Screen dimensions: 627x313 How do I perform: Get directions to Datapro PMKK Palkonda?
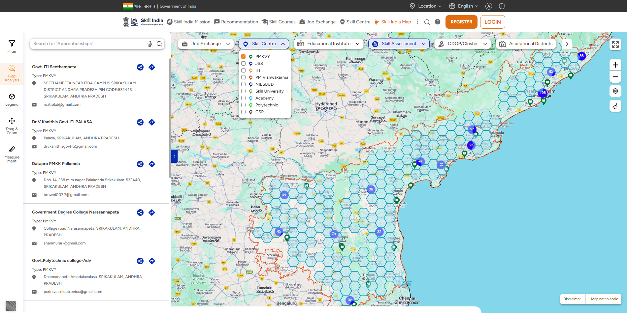[152, 164]
